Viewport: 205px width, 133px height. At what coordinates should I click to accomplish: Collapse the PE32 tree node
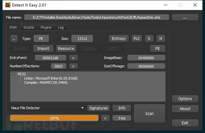click(14, 74)
